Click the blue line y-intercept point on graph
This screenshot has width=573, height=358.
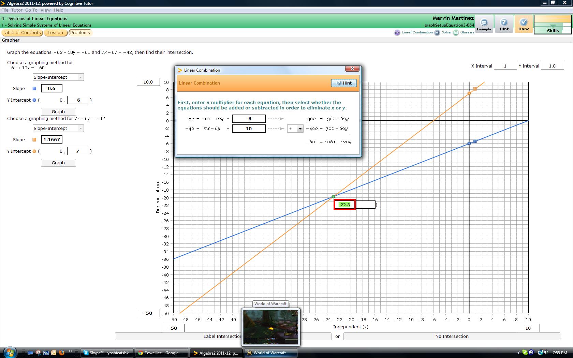469,143
